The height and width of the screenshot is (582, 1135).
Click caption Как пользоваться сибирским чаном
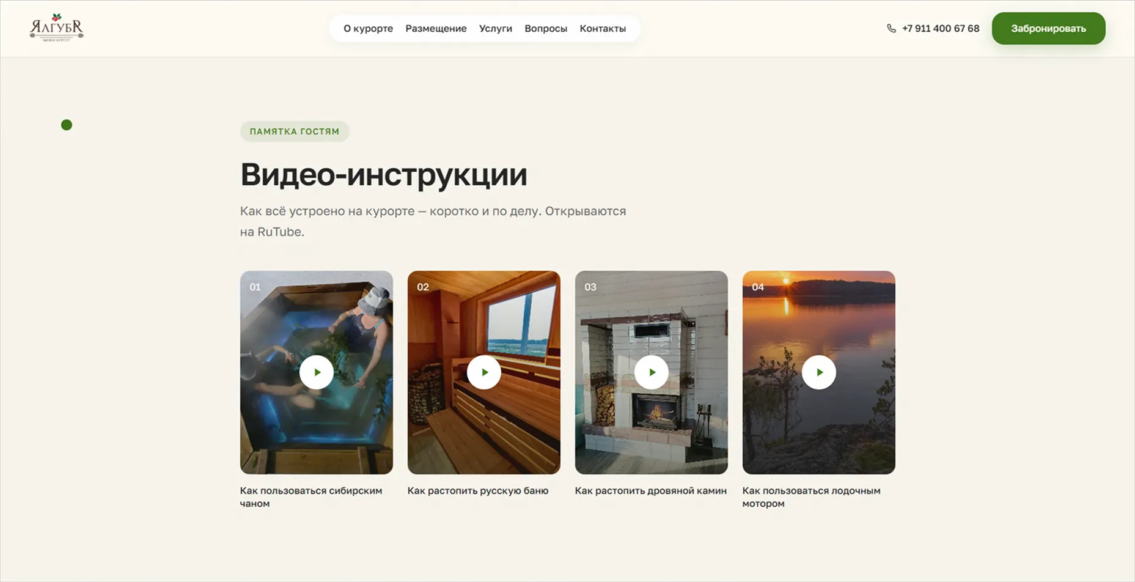[311, 497]
